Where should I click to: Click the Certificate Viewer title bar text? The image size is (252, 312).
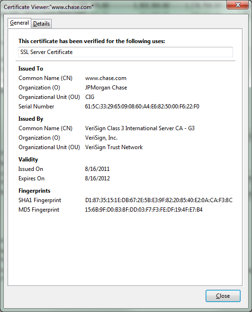coord(49,7)
